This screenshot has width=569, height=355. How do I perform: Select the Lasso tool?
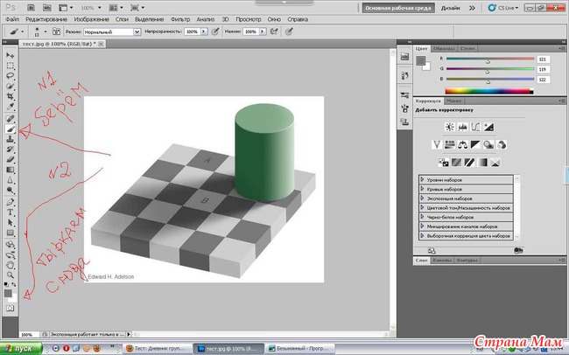11,76
